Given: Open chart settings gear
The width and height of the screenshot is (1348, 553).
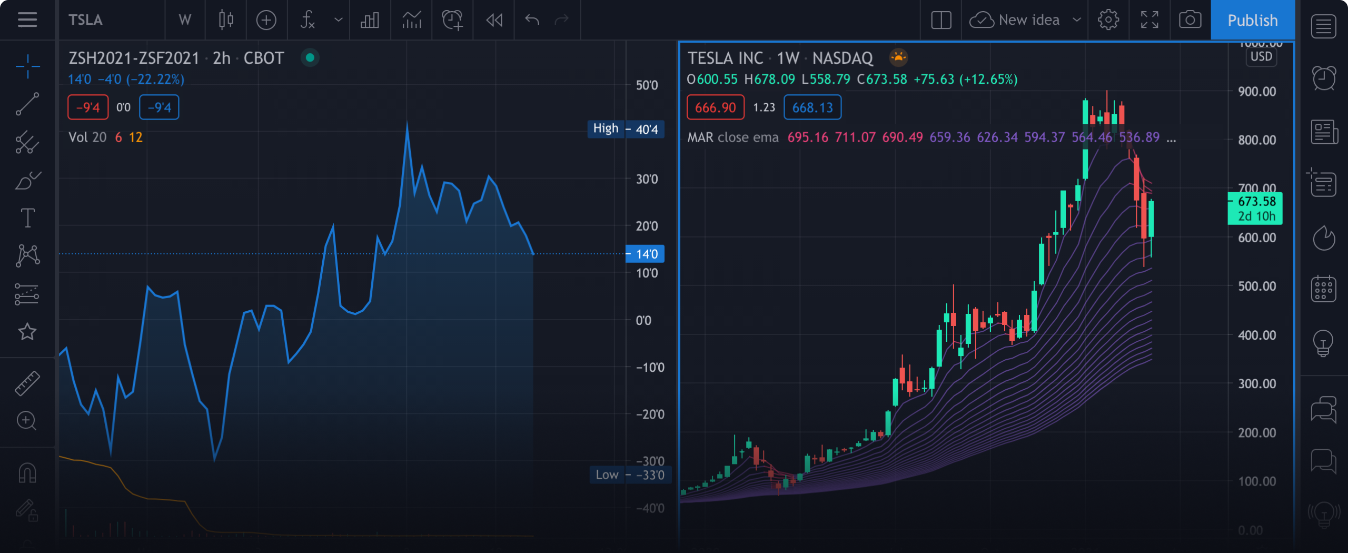Looking at the screenshot, I should (x=1108, y=20).
